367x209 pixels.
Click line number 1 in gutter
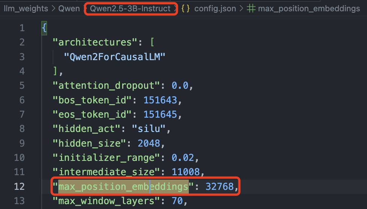coord(22,28)
